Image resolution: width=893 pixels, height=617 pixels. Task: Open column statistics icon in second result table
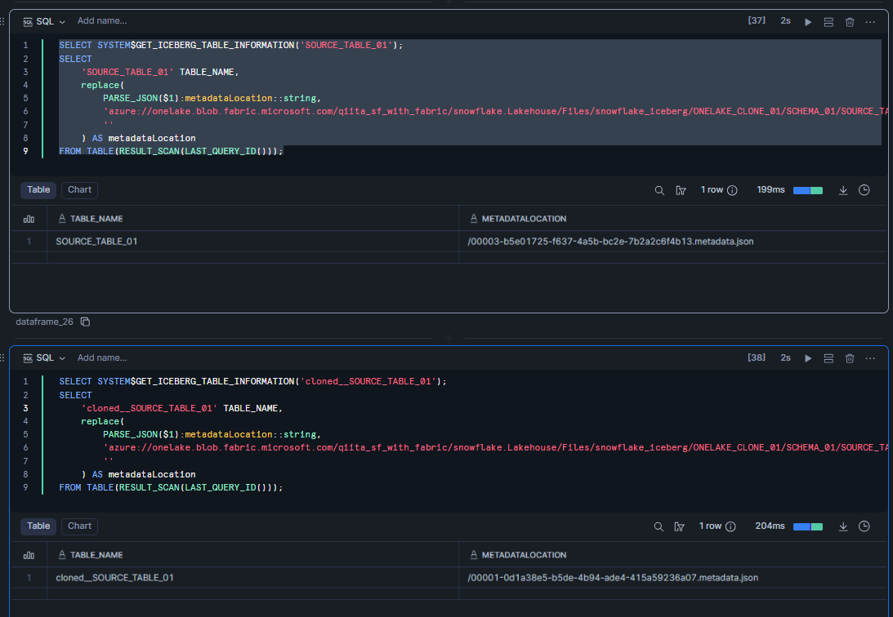tap(29, 555)
